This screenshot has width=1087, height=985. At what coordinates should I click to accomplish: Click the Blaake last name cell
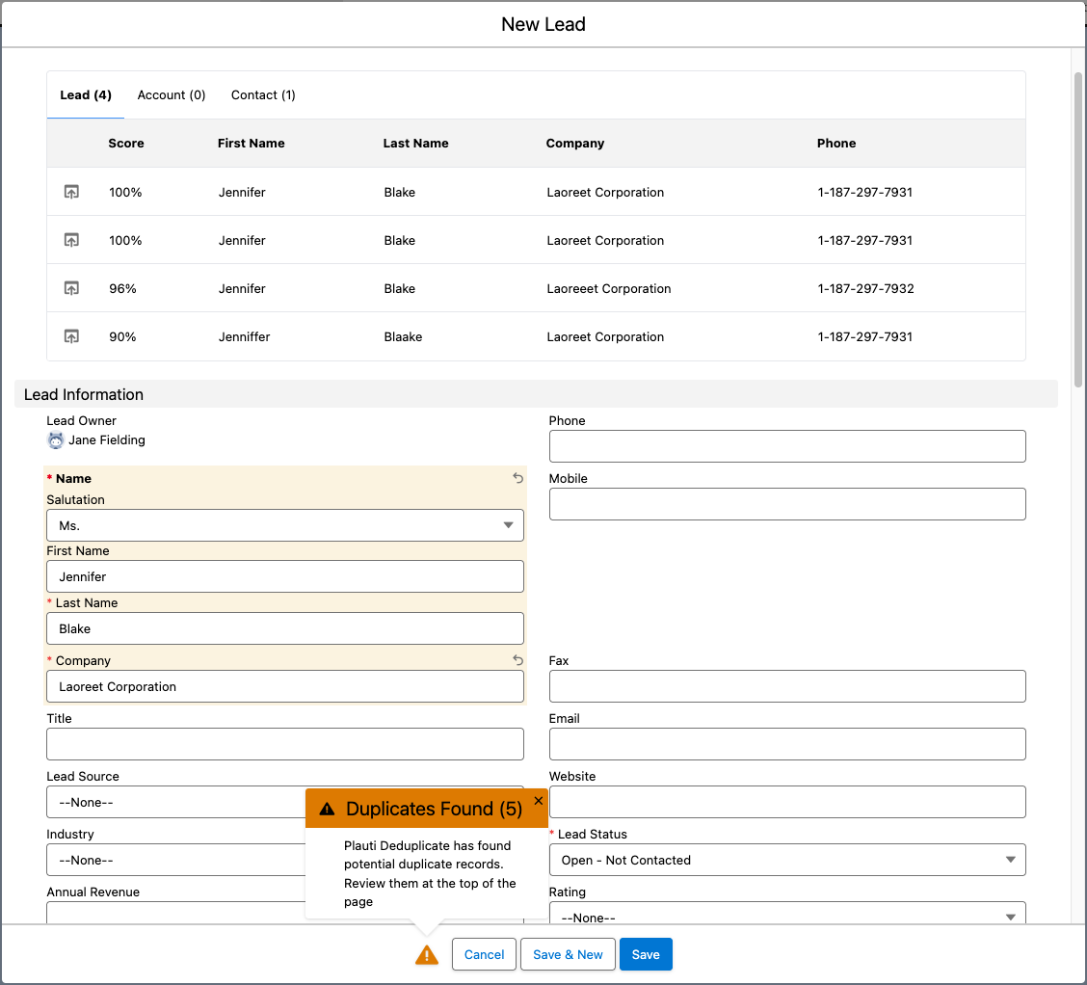pos(404,337)
